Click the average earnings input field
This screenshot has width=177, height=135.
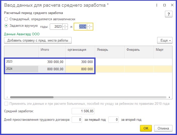point(83,111)
